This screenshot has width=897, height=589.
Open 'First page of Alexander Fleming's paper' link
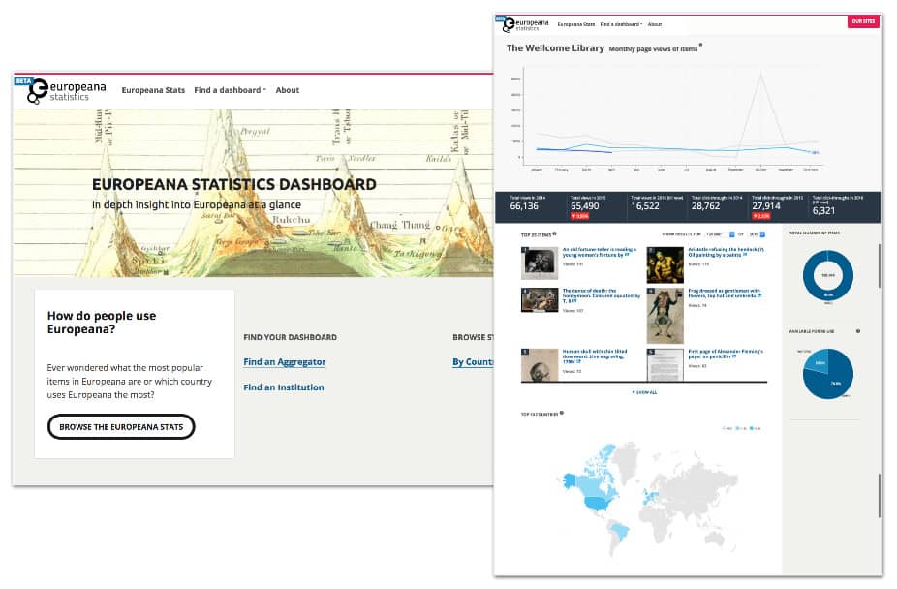pos(726,354)
